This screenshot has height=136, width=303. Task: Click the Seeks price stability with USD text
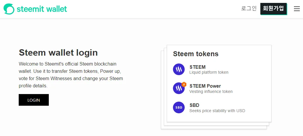click(217, 111)
